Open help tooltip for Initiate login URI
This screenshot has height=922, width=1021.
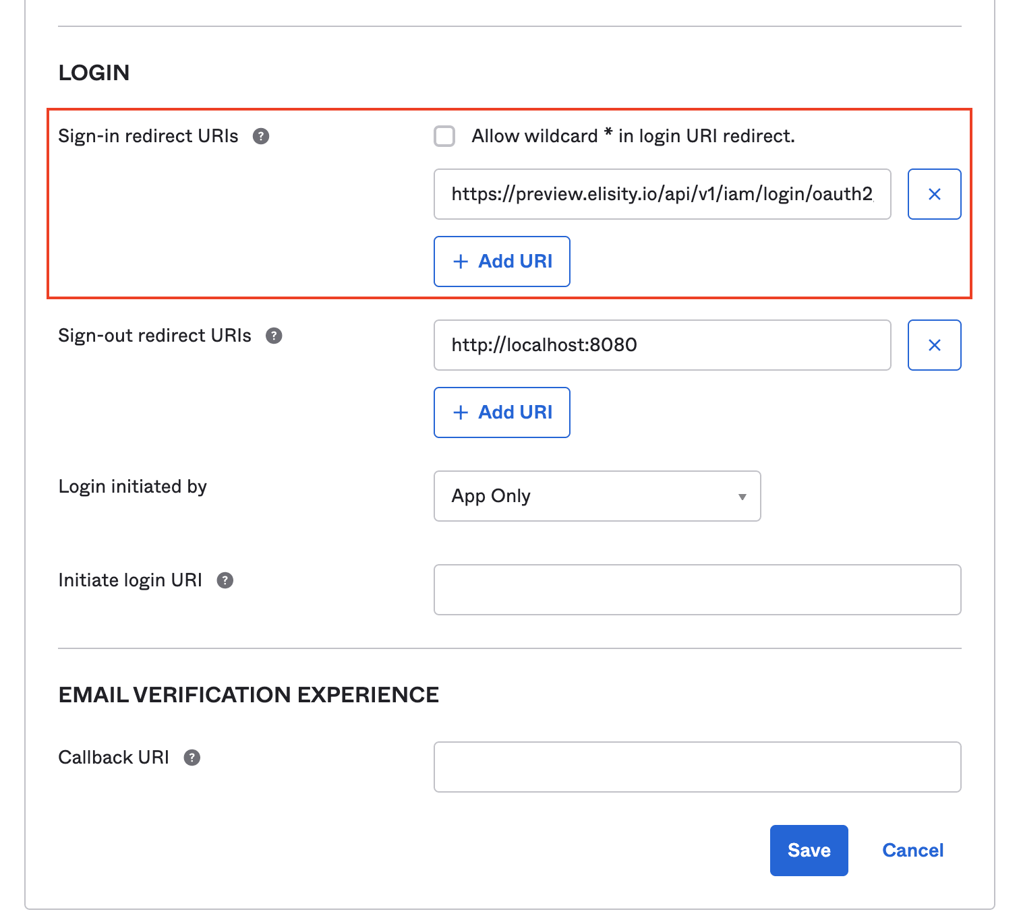(x=225, y=580)
